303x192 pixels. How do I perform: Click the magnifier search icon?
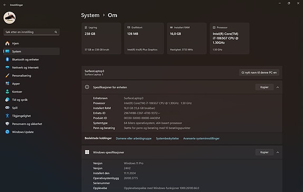[56, 32]
